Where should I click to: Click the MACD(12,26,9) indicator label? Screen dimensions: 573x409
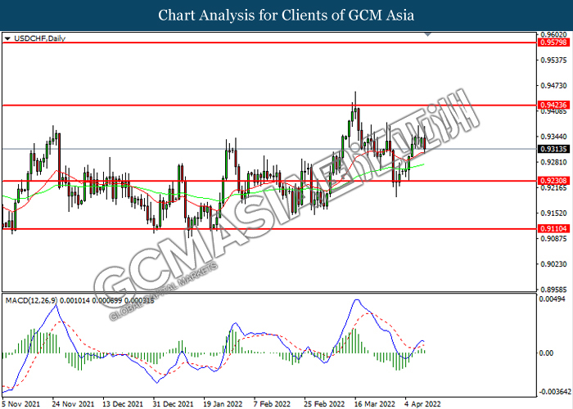coord(31,300)
